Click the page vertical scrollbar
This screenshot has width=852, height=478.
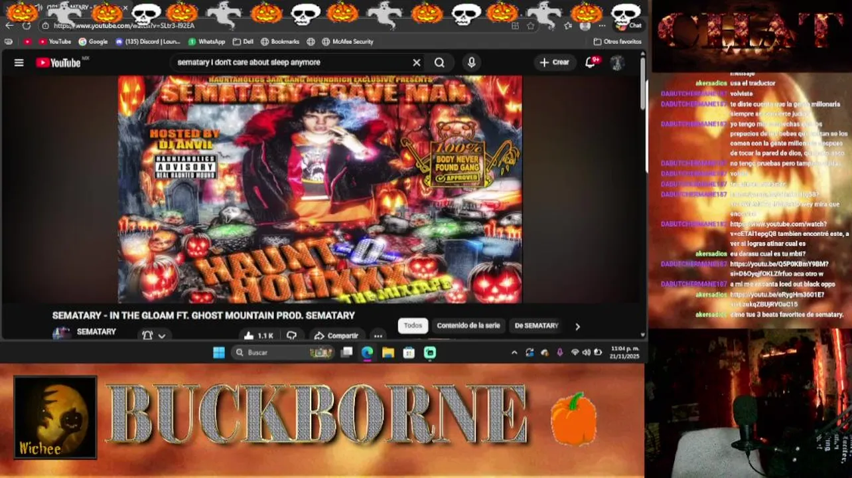643,83
